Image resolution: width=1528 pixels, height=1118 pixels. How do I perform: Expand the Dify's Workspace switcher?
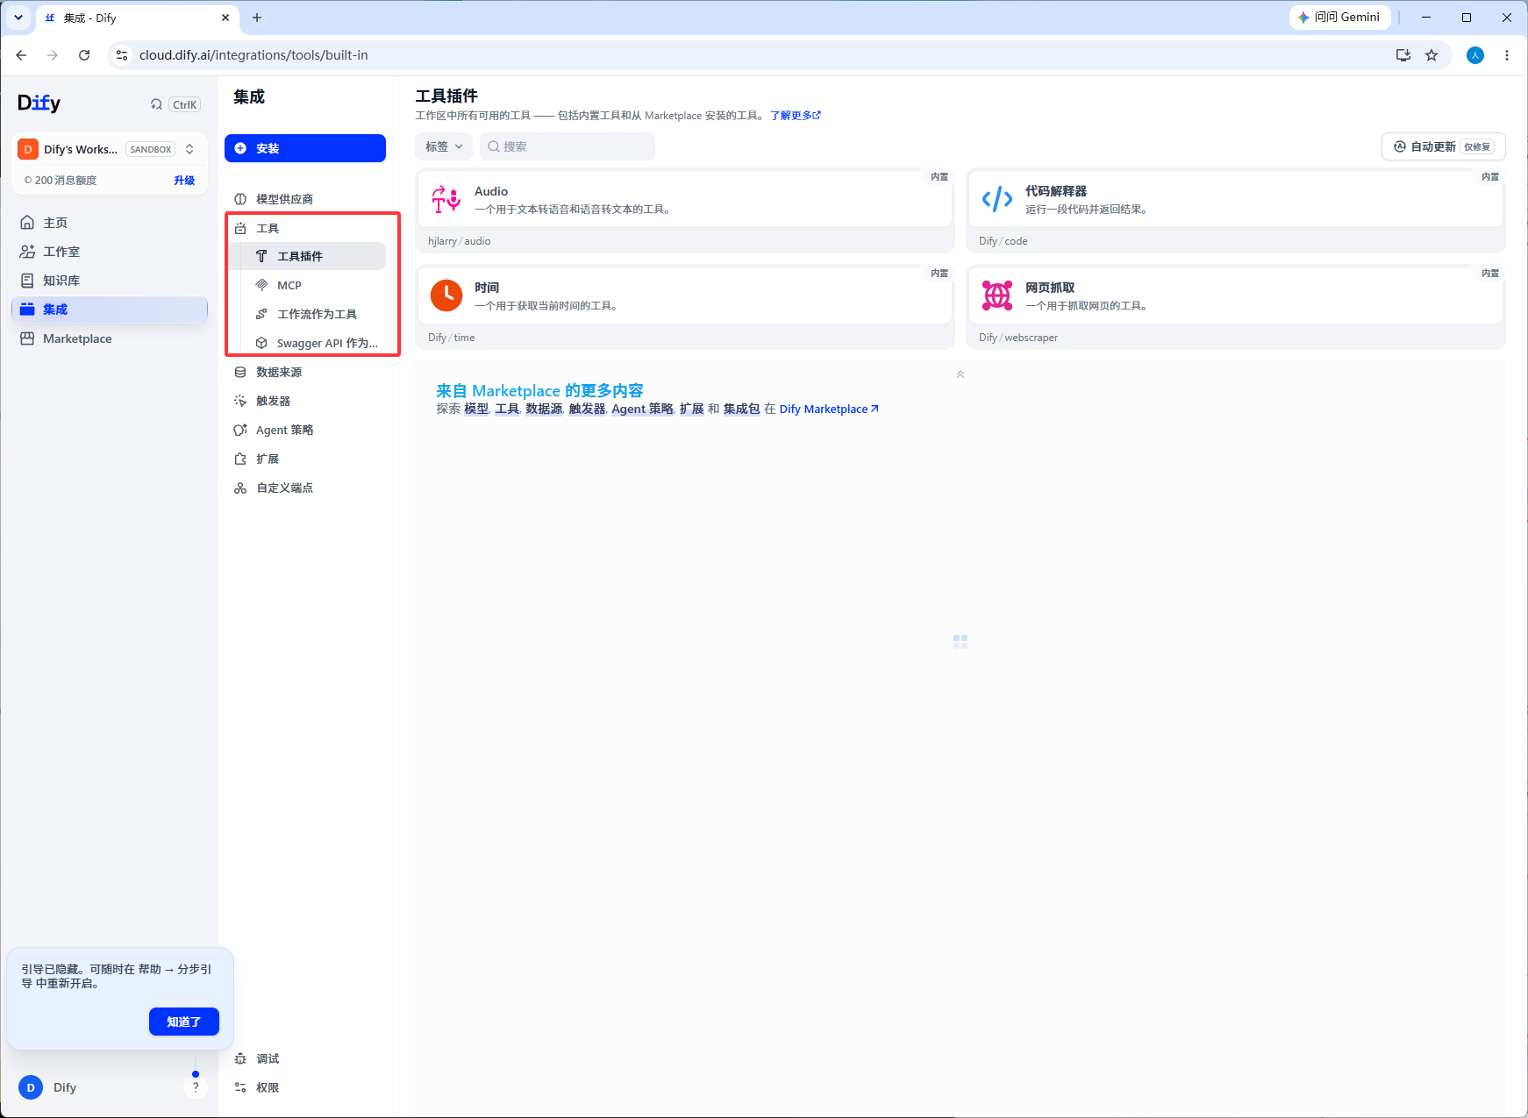pos(110,149)
